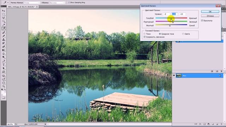The width and height of the screenshot is (226, 127).
Task: Click the zoom percentage field in status bar
Action: 10,124
